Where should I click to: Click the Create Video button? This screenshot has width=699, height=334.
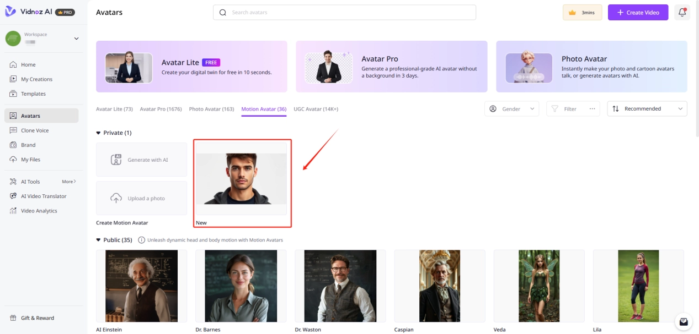click(x=638, y=12)
